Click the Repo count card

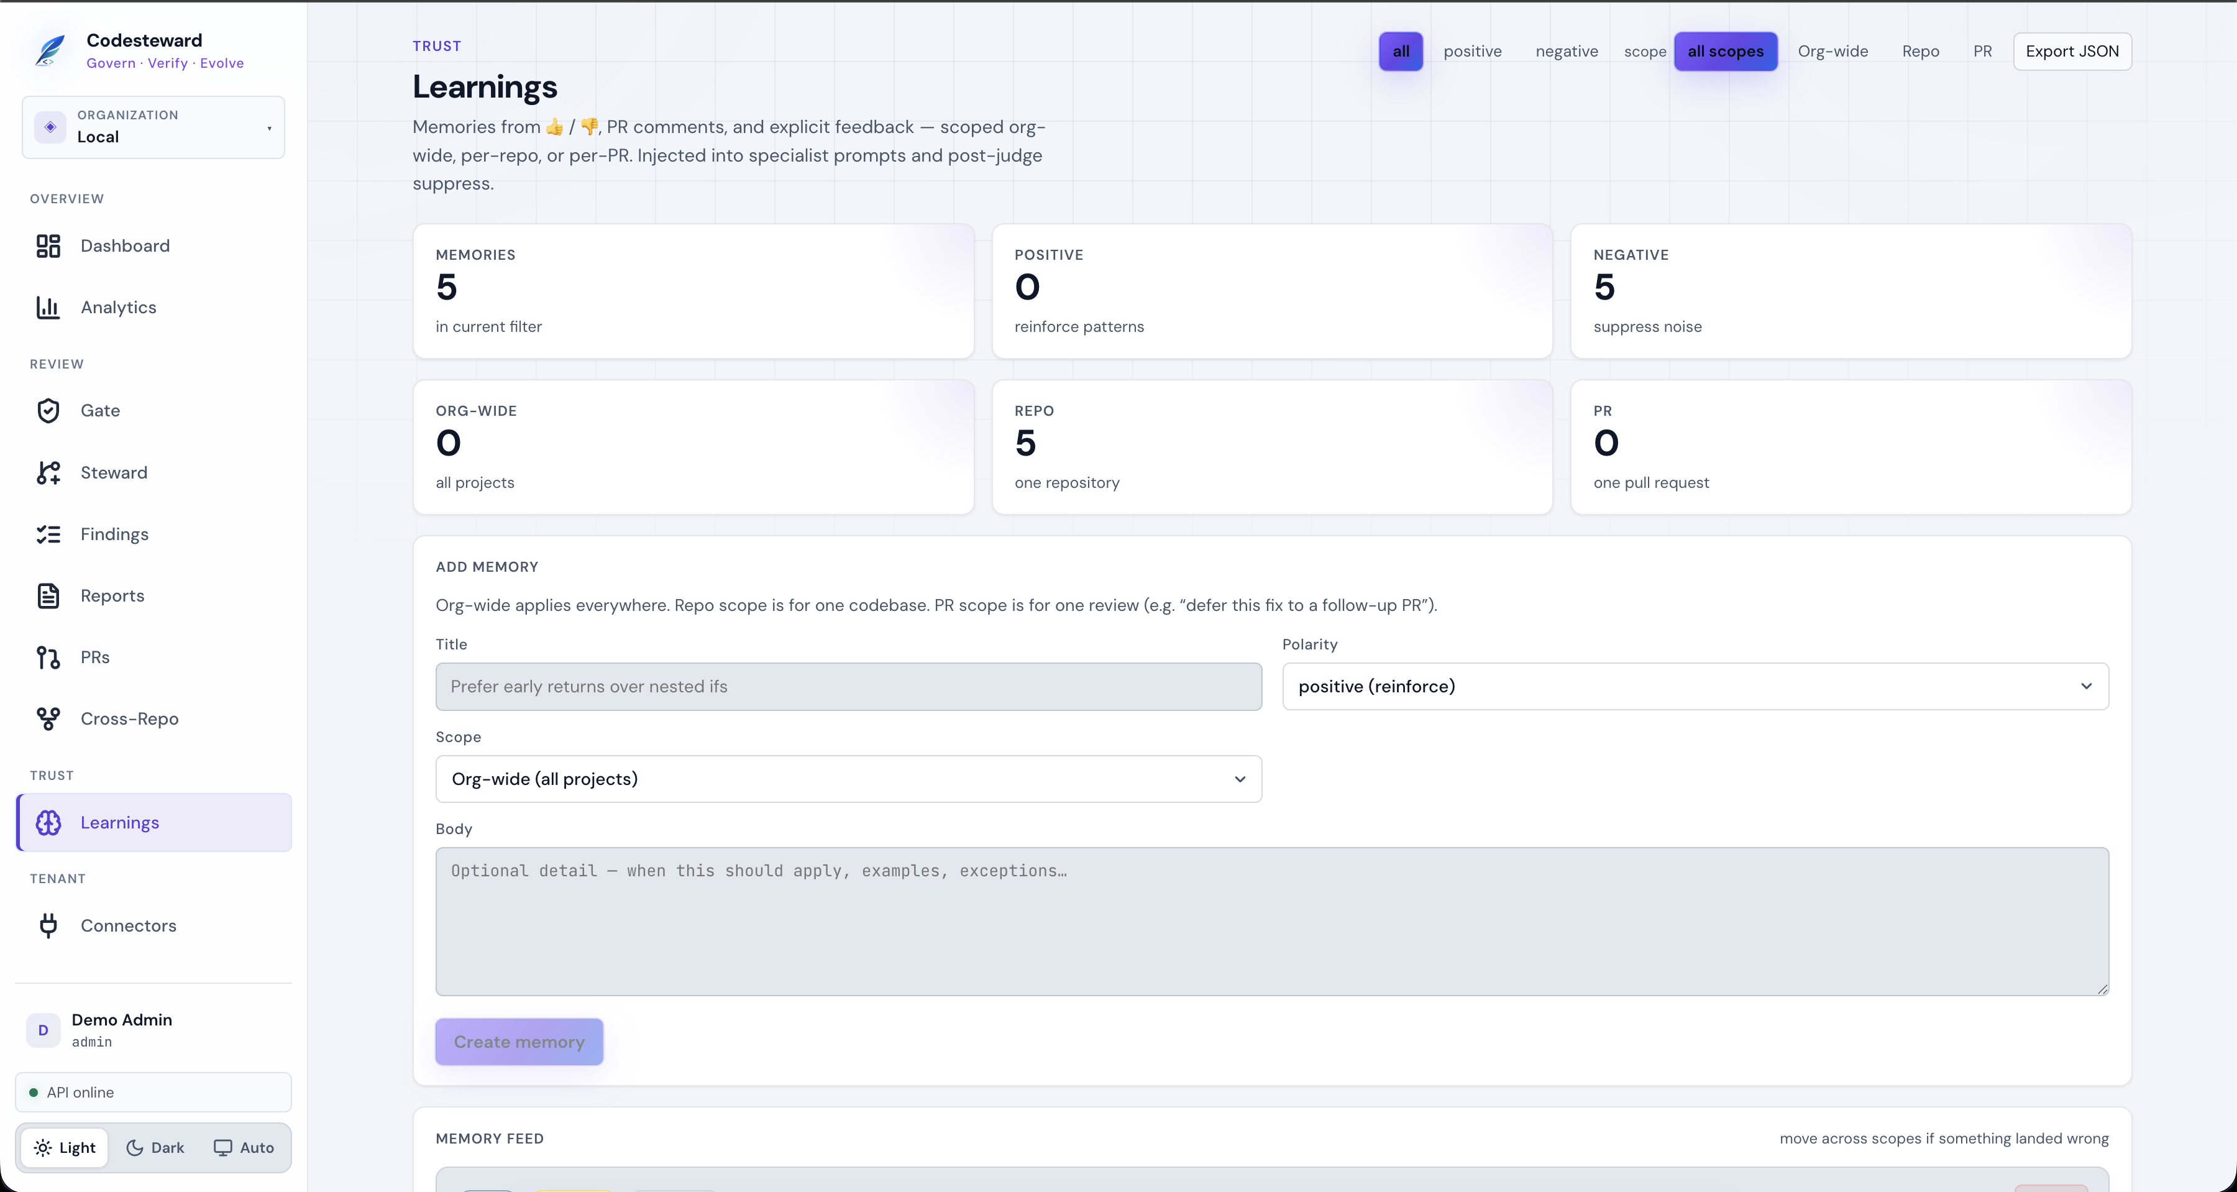click(x=1271, y=447)
